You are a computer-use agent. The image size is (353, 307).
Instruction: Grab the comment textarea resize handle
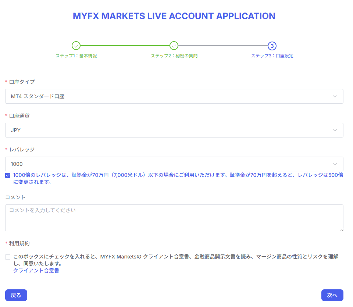point(342,229)
